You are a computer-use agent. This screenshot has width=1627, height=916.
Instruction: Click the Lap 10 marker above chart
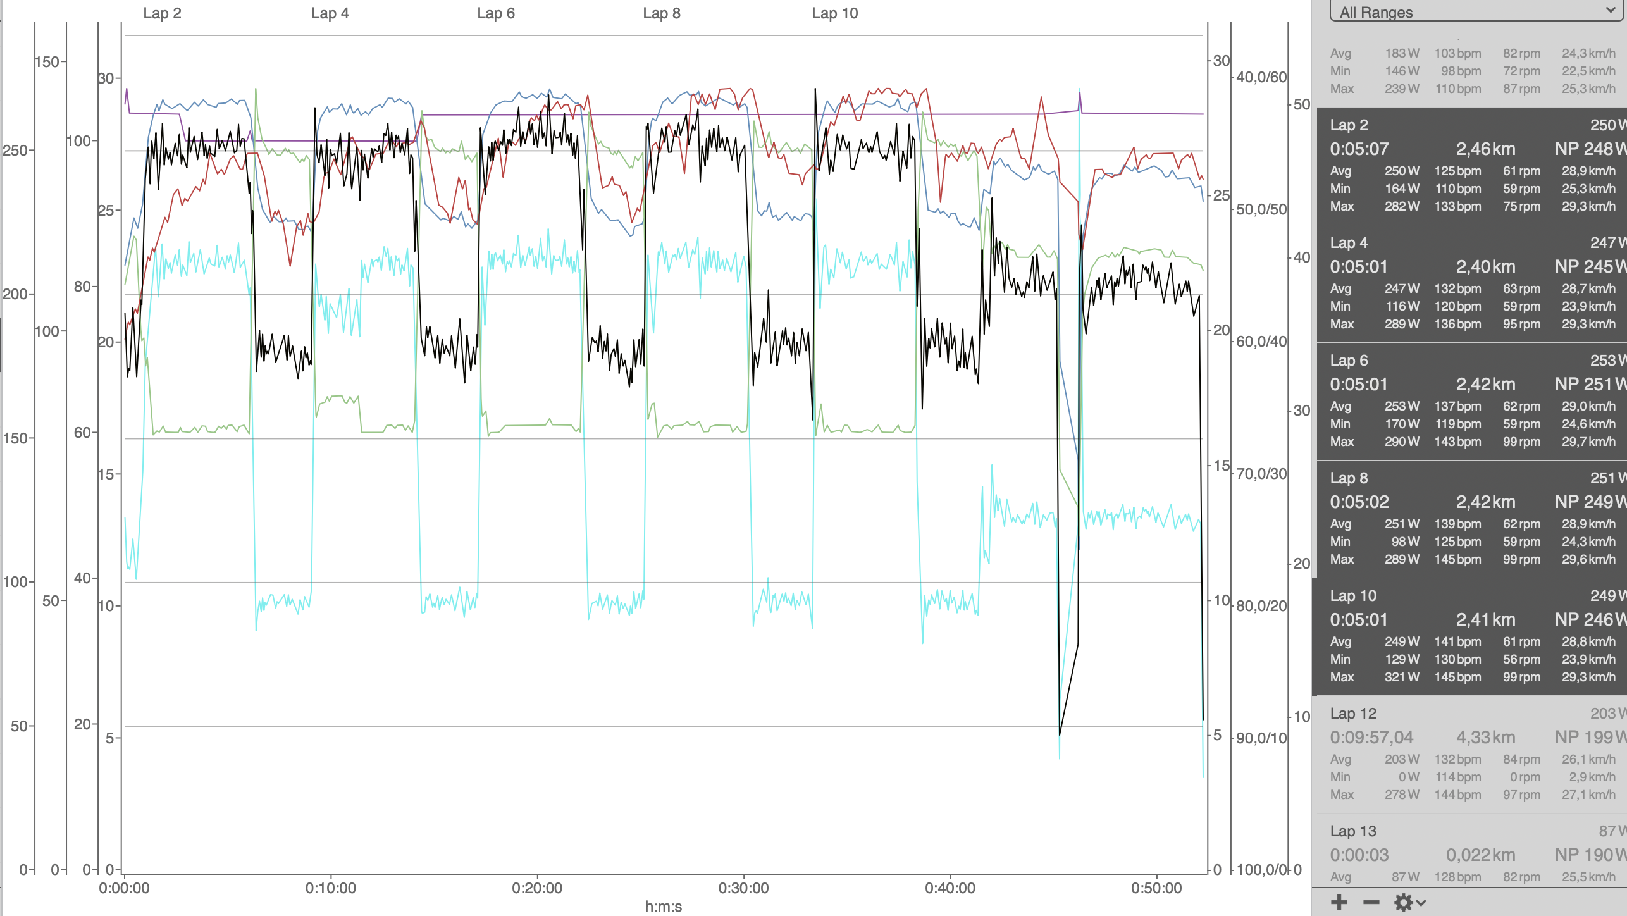click(834, 13)
